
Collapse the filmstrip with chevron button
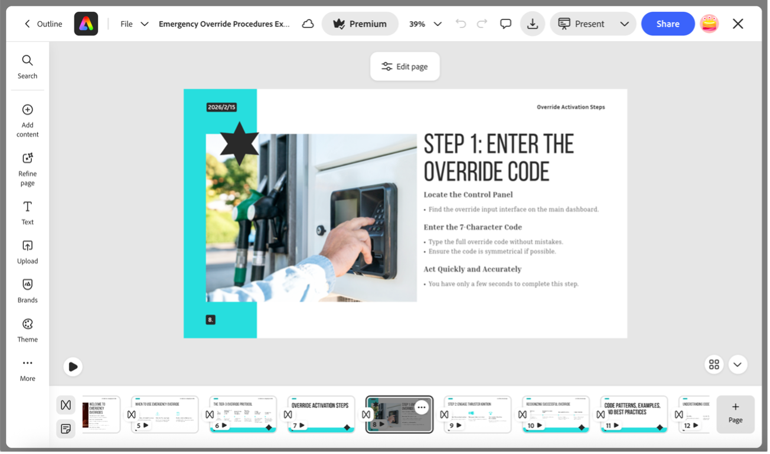738,364
